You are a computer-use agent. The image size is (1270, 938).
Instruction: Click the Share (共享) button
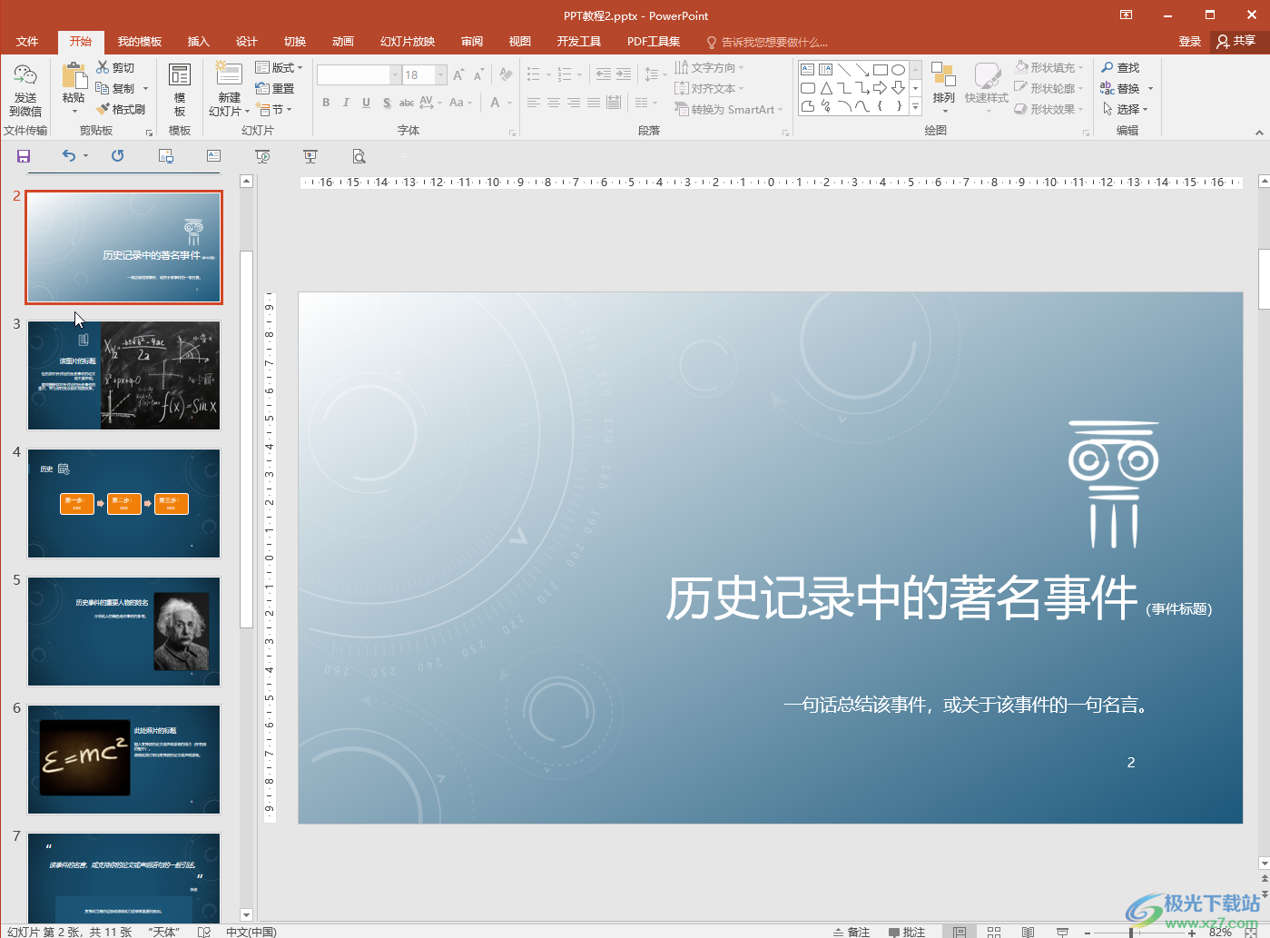point(1236,41)
